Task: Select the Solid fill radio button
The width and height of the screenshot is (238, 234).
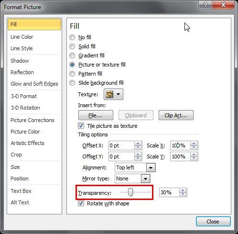Action: [72, 46]
